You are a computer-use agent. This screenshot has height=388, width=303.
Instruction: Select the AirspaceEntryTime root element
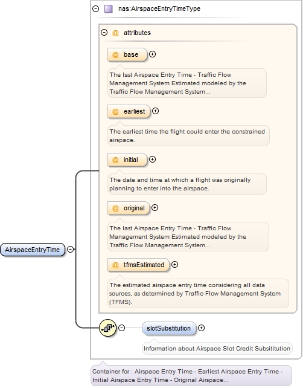pyautogui.click(x=33, y=250)
